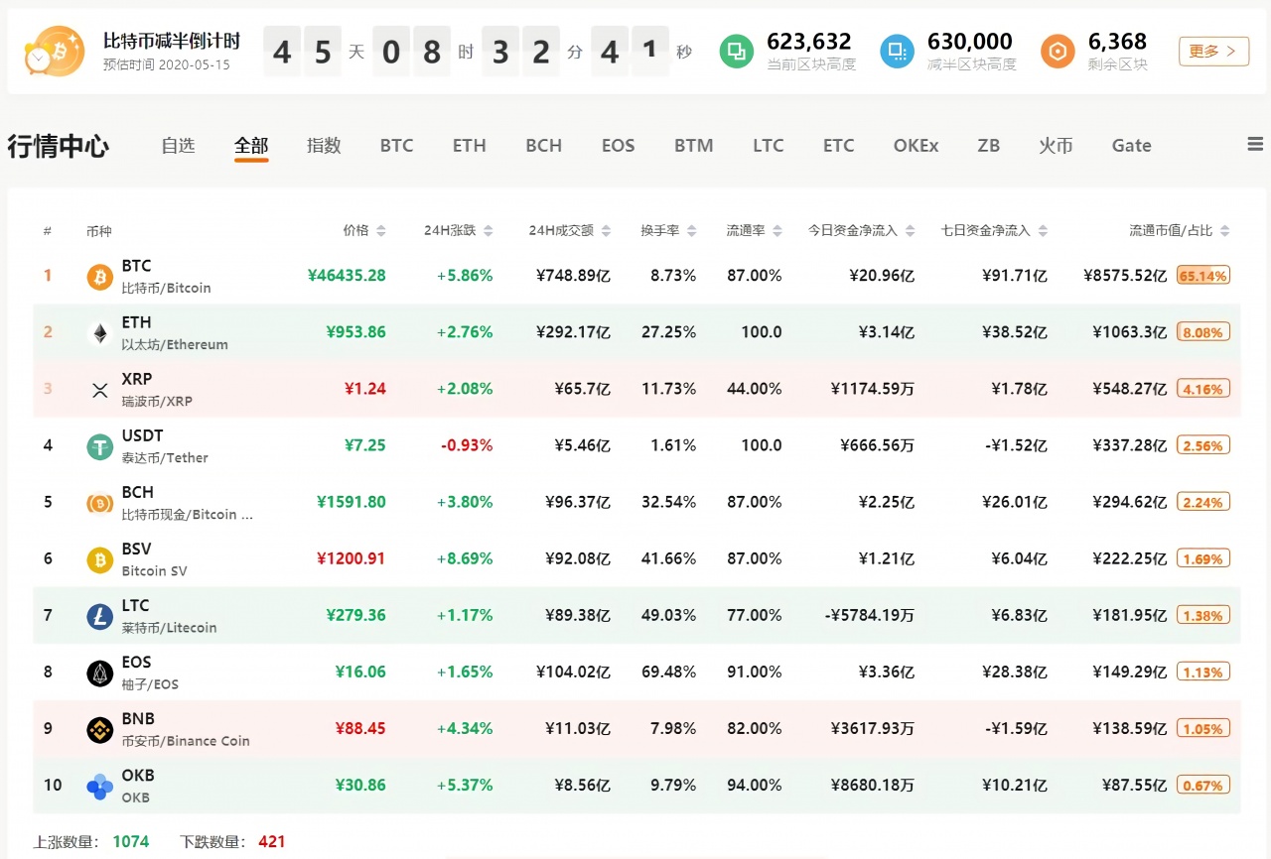Image resolution: width=1271 pixels, height=859 pixels.
Task: Click the 币种 column header
Action: pos(99,231)
